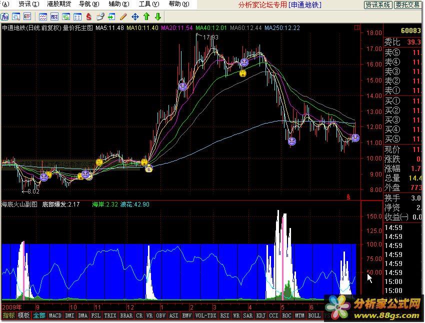Select the 全部 indicator tab
The image size is (425, 323).
[x=39, y=315]
